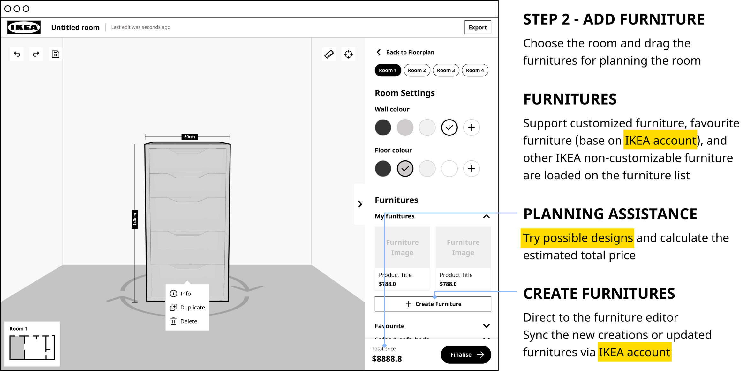
Task: Open the Room 1 floorplan minimap
Action: point(32,344)
